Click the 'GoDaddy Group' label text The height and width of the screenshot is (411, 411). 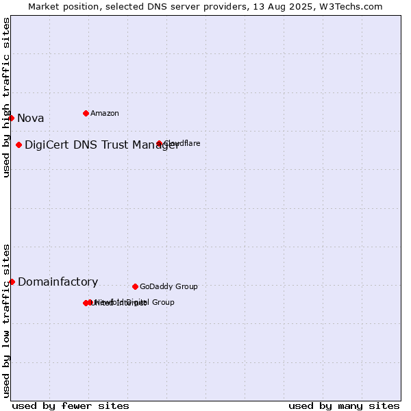tap(169, 286)
